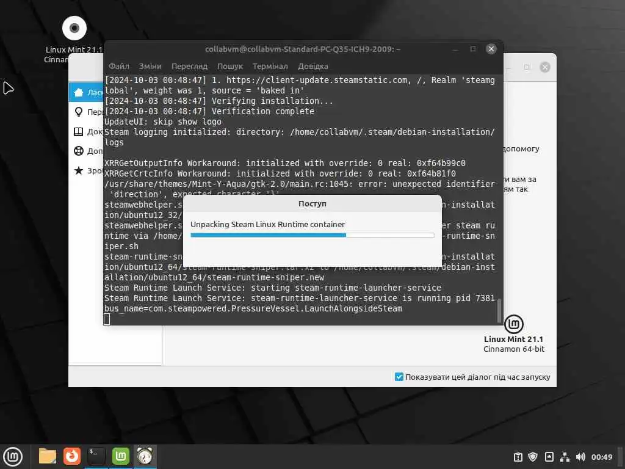This screenshot has height=469, width=625.
Task: Switch to the Mint welcome taskbar icon
Action: [x=120, y=456]
